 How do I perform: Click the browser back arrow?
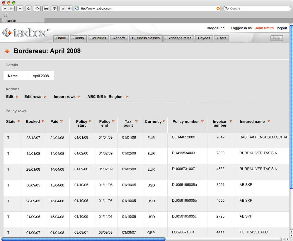5,9
